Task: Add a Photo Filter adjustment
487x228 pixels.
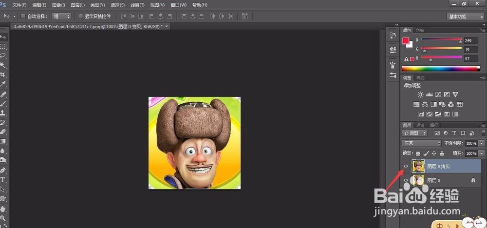Action: [442, 104]
